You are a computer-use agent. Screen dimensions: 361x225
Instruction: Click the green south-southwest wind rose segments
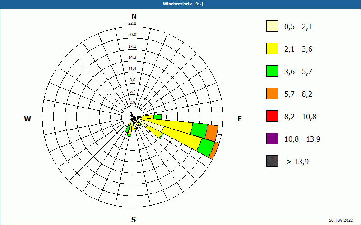coord(128,132)
